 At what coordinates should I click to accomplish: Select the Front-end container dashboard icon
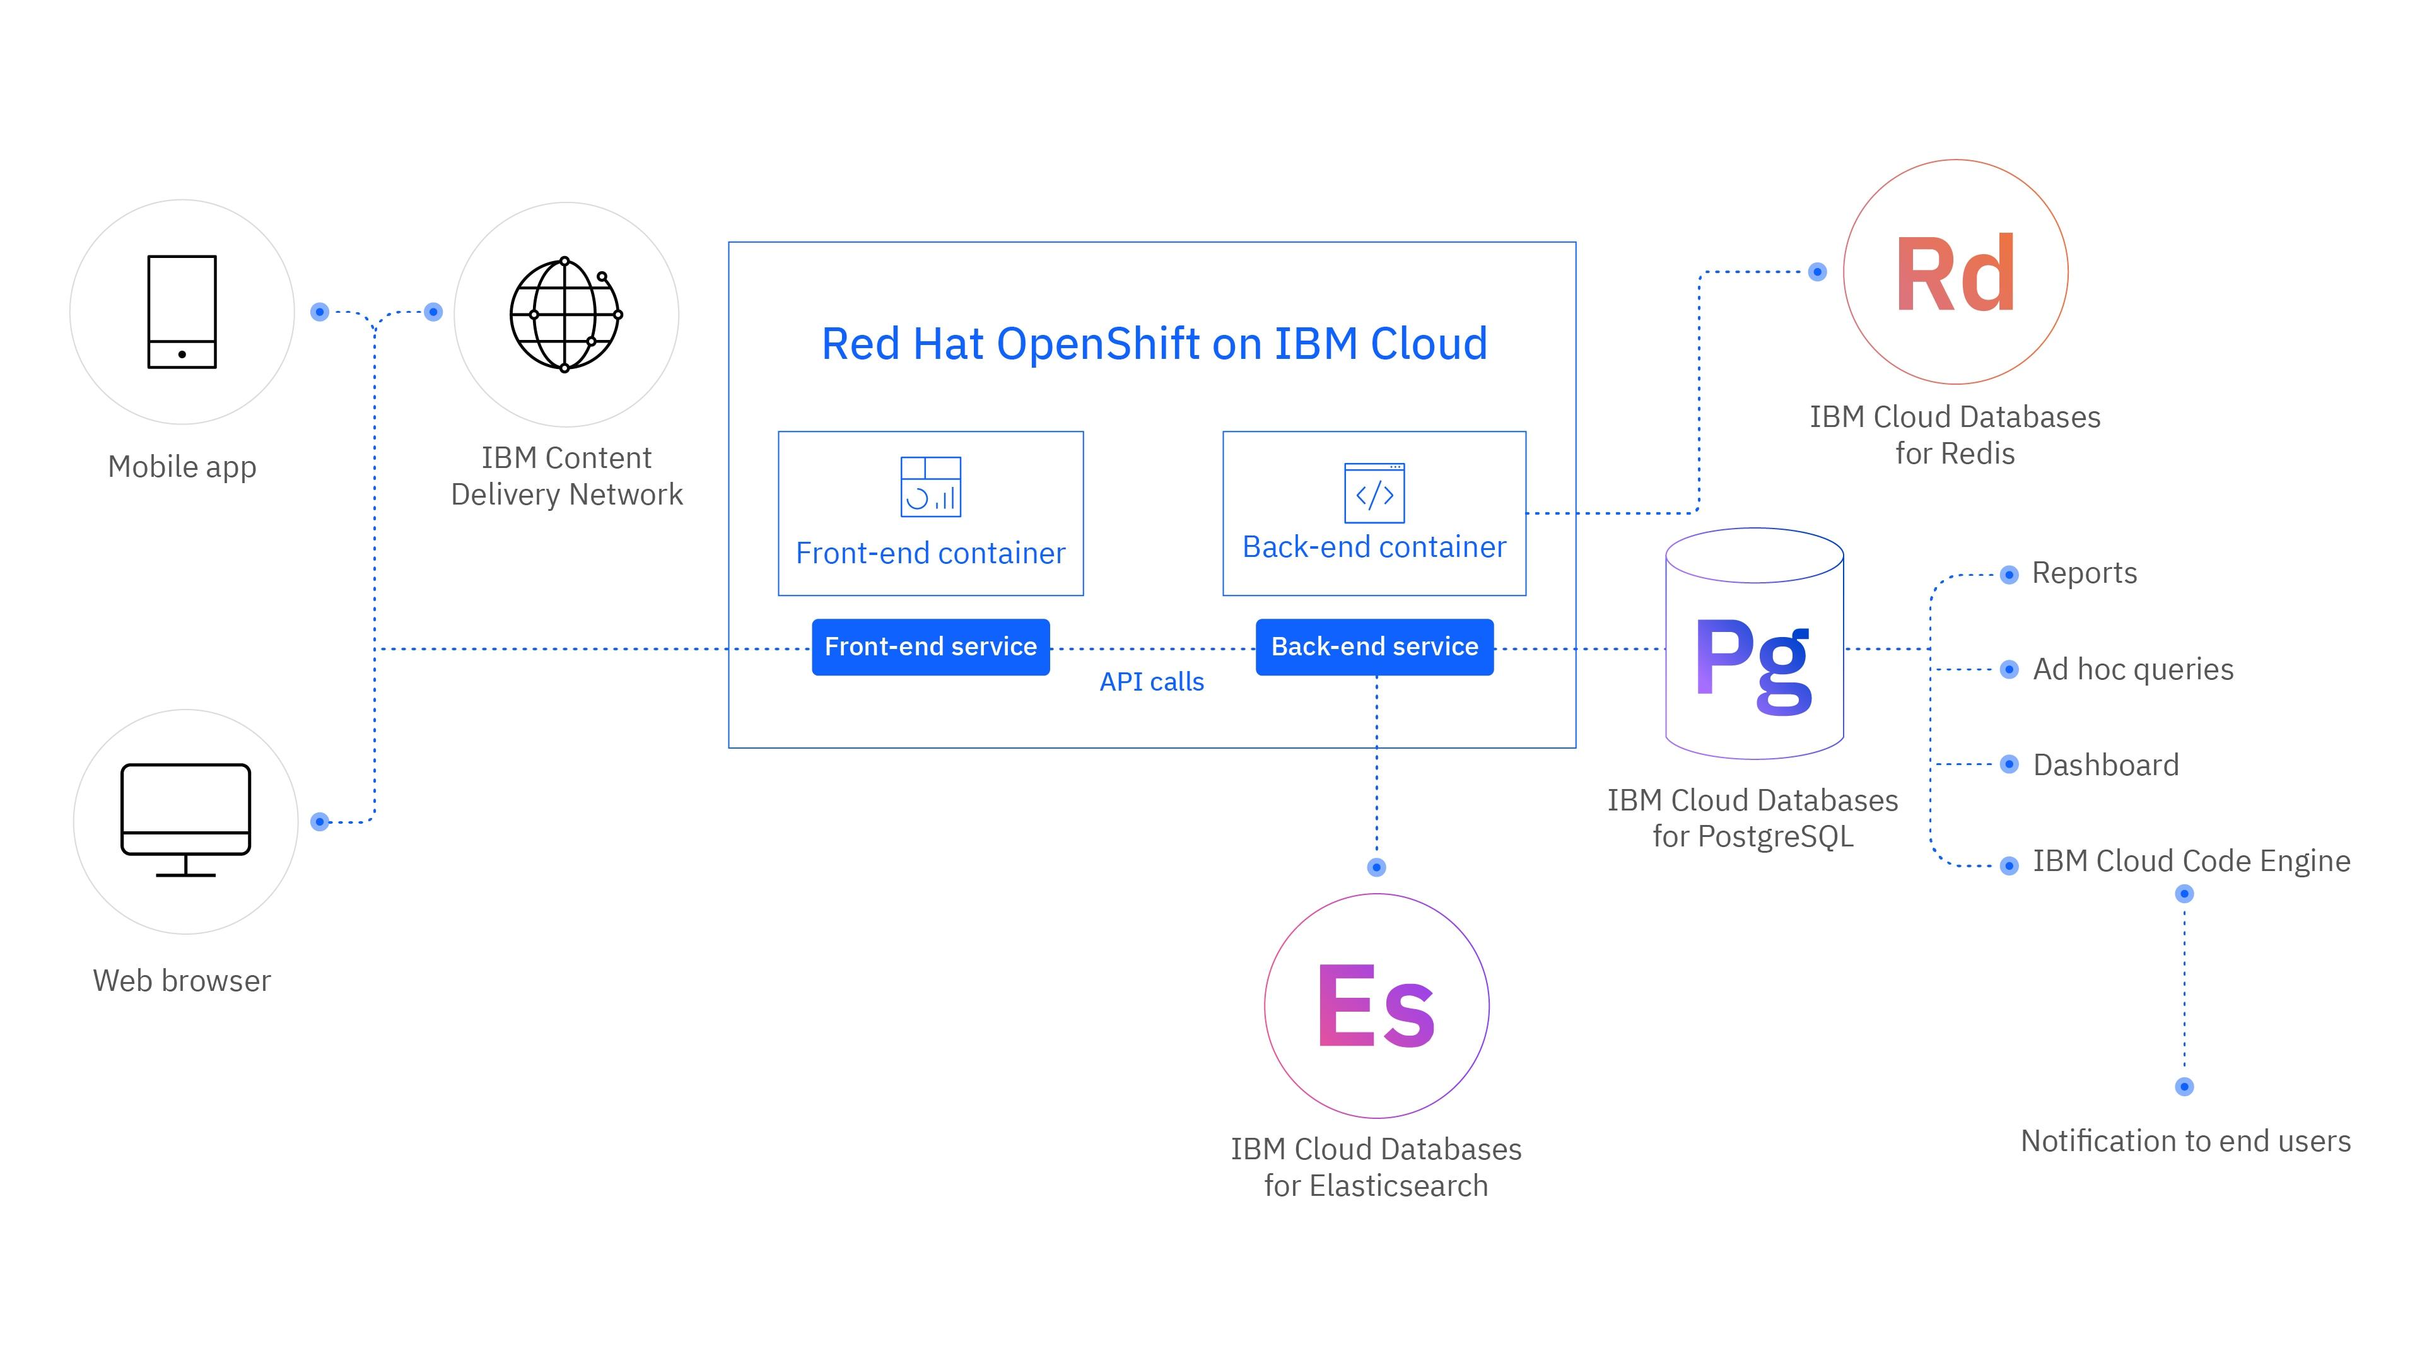tap(931, 487)
